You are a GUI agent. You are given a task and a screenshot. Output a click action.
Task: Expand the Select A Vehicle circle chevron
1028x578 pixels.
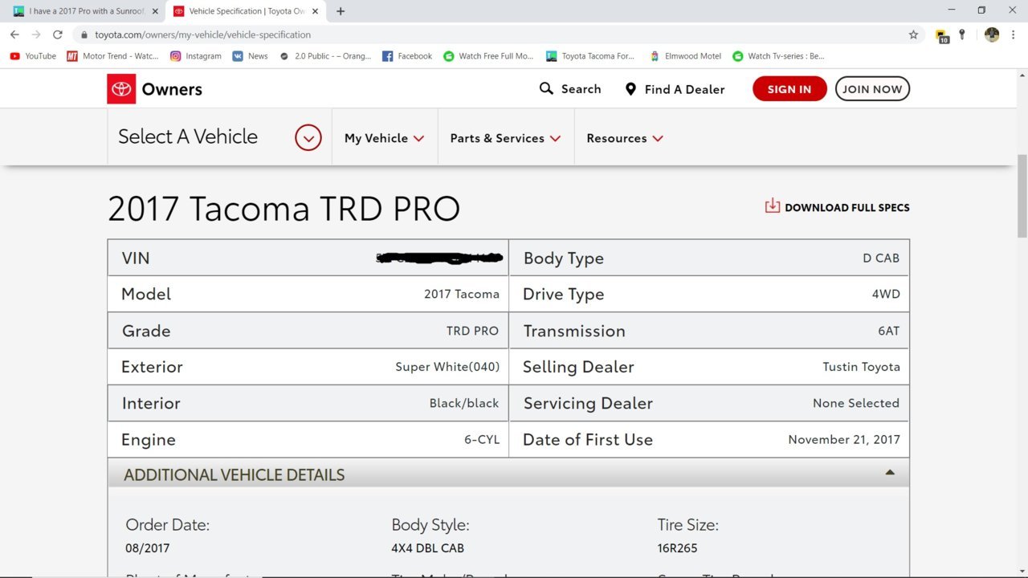click(308, 138)
